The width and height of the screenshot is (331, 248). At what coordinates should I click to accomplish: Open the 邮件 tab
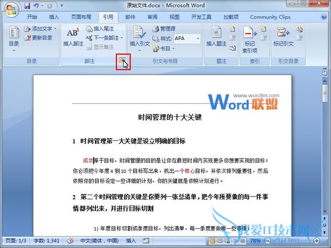pyautogui.click(x=130, y=17)
